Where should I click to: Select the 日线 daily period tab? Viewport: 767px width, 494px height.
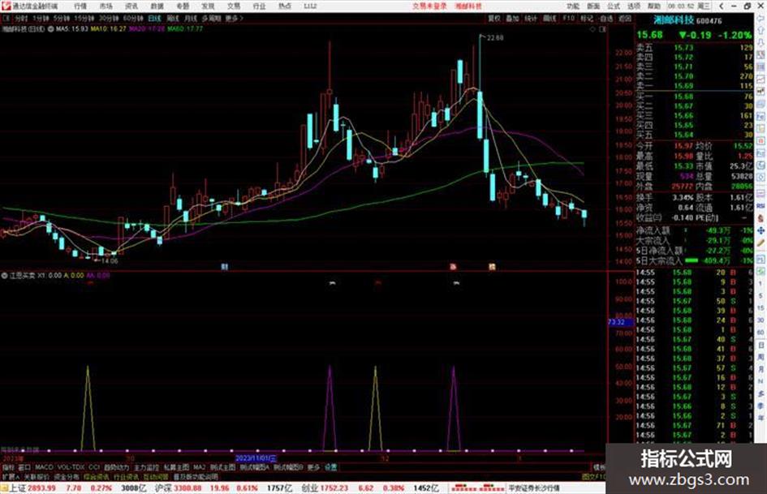154,18
